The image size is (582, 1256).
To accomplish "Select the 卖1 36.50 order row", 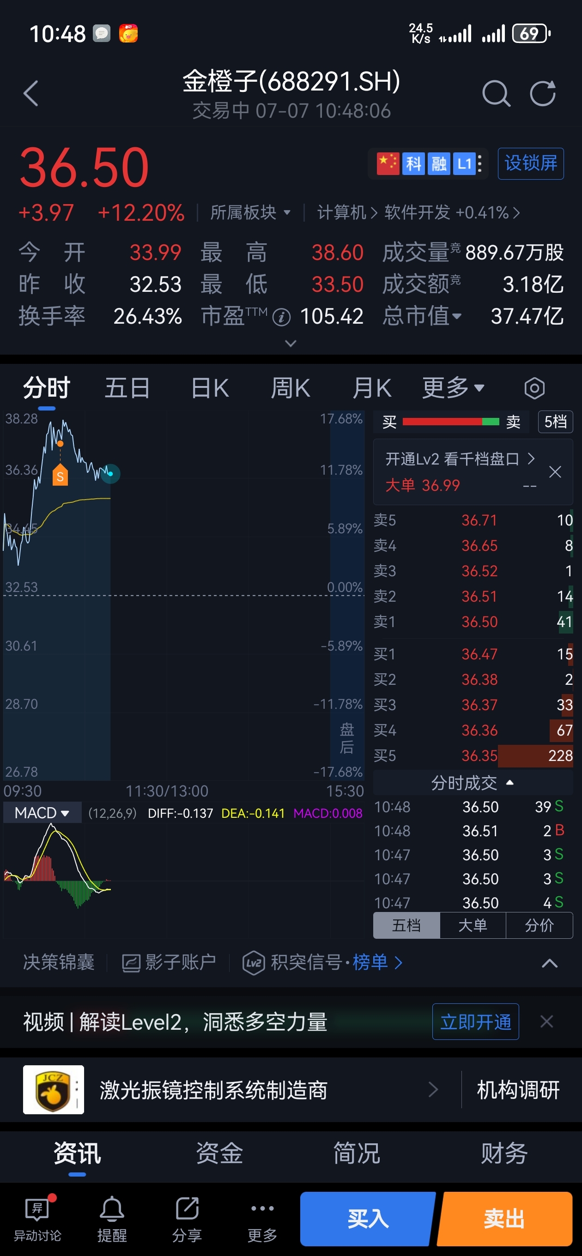I will [473, 622].
